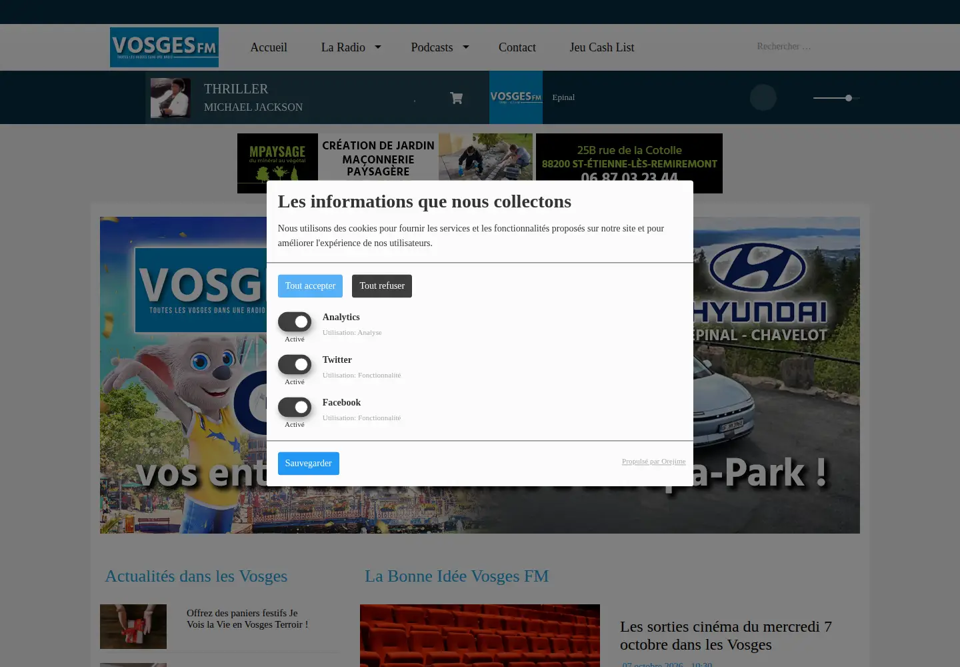Open the Contact page
Image resolution: width=960 pixels, height=667 pixels.
(517, 47)
